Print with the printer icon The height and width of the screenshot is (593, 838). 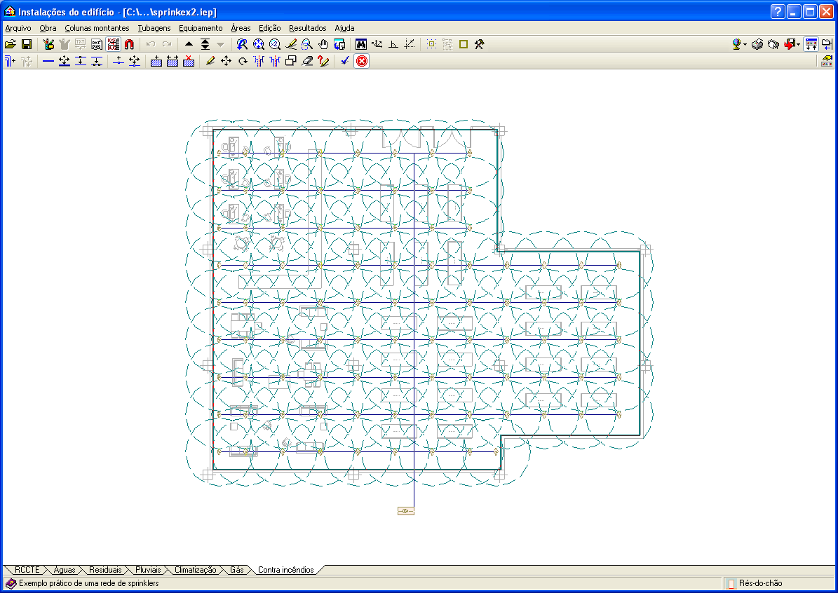[x=757, y=44]
